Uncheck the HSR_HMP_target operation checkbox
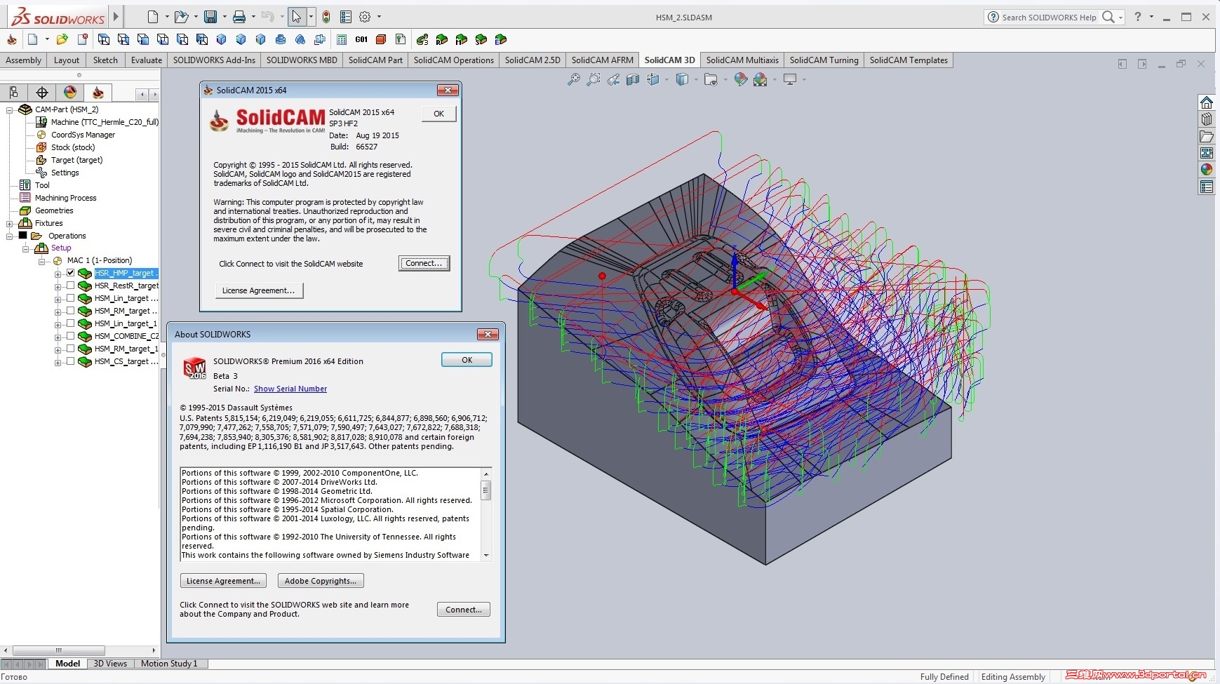1220x684 pixels. click(x=70, y=273)
